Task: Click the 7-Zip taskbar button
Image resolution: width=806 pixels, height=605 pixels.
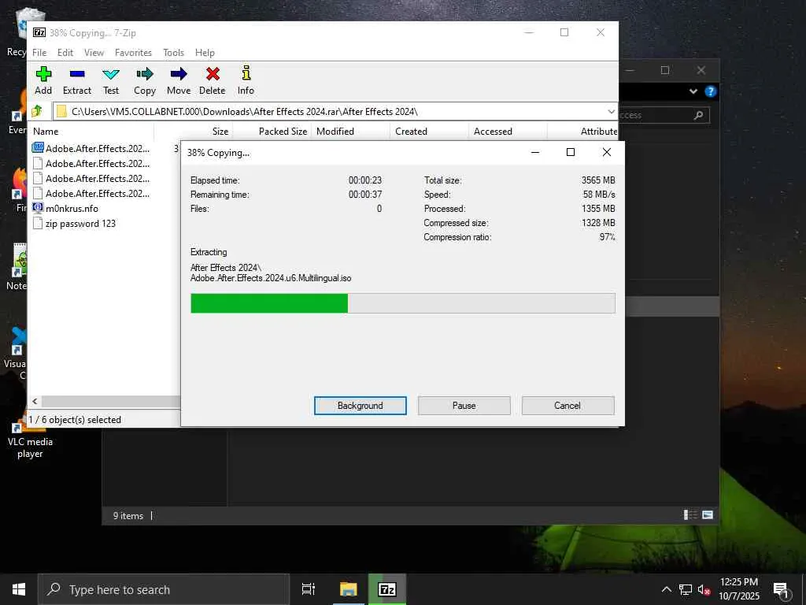Action: (x=387, y=589)
